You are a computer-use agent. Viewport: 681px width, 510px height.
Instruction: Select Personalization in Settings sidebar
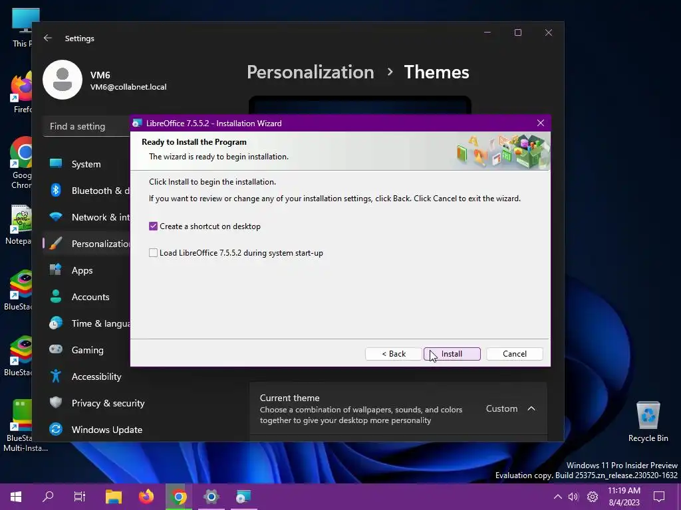87,244
